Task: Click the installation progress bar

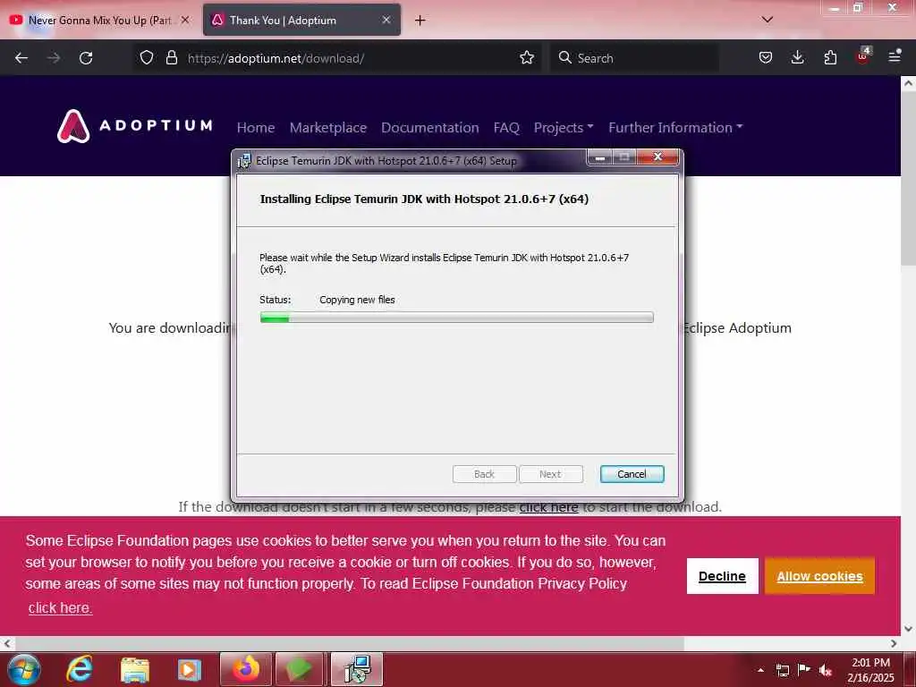Action: pos(457,318)
